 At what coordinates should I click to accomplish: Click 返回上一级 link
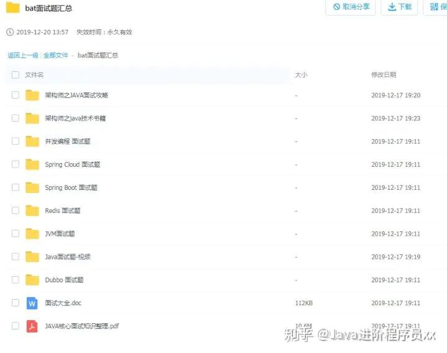pyautogui.click(x=23, y=55)
